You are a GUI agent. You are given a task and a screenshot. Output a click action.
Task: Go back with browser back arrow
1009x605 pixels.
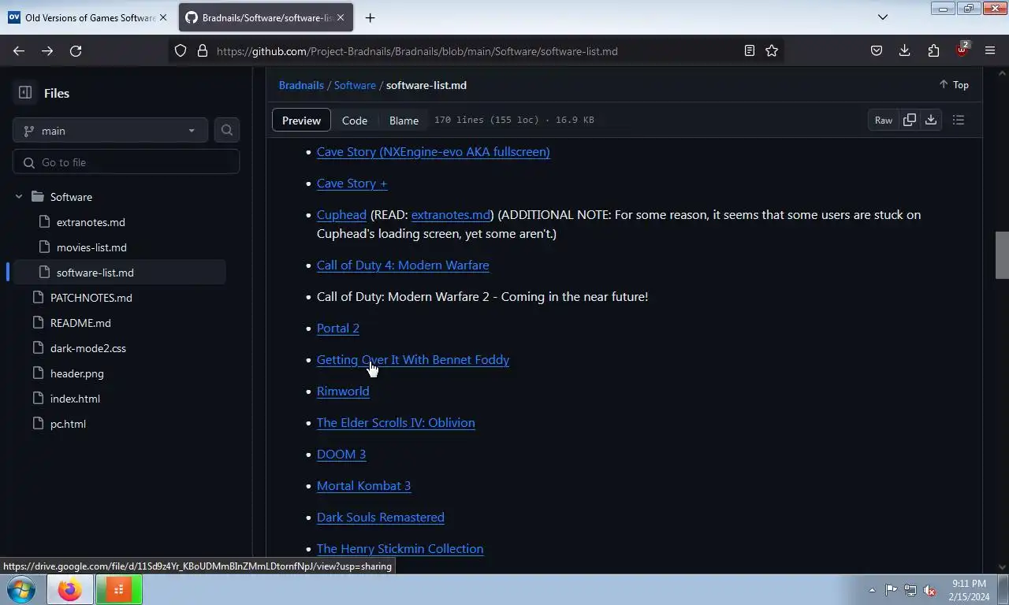click(19, 50)
